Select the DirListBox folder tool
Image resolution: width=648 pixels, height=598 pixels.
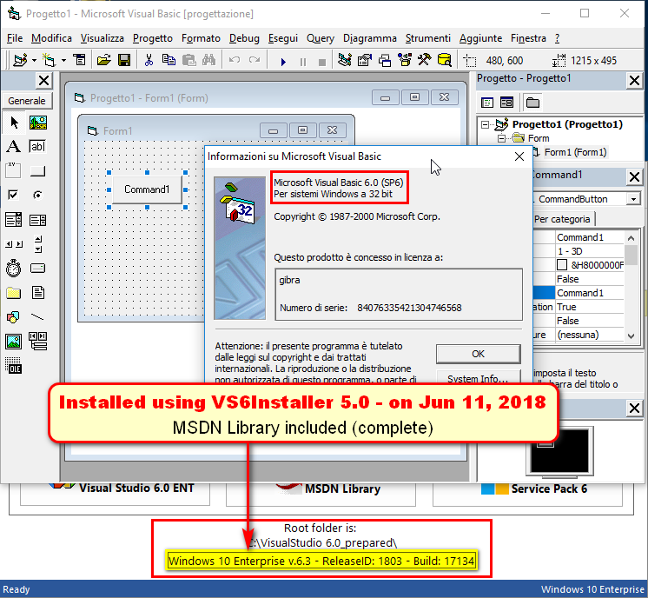point(14,293)
